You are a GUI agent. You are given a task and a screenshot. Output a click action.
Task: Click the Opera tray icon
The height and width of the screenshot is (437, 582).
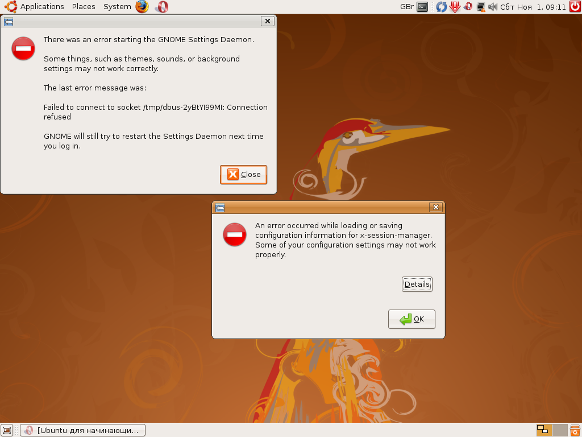468,7
